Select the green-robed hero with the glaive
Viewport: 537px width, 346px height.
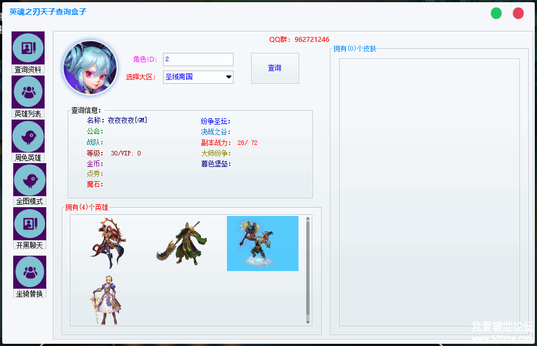182,243
